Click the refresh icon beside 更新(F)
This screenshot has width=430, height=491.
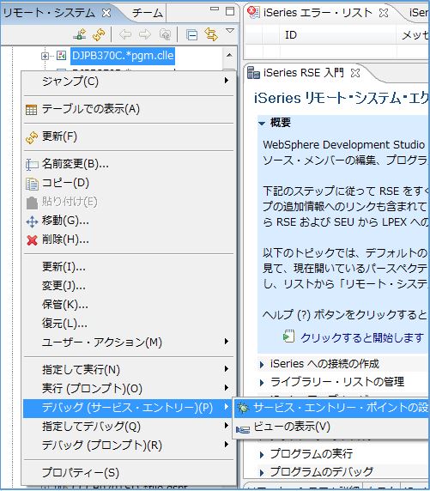click(32, 137)
